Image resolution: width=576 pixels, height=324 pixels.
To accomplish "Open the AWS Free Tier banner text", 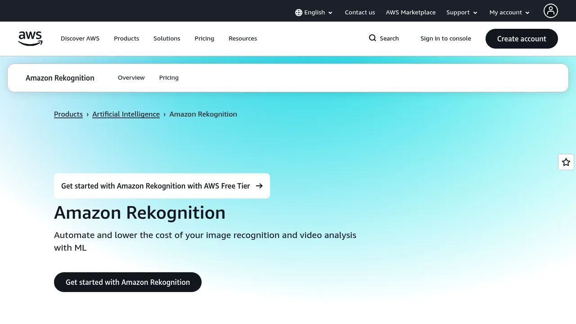I will click(156, 186).
